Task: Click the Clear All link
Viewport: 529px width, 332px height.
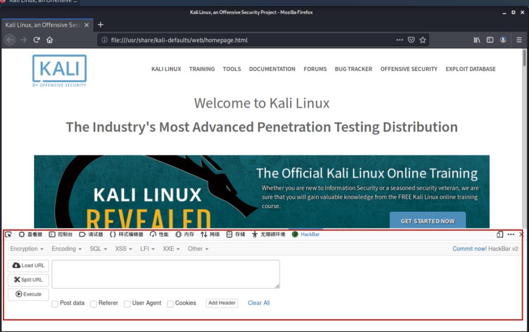Action: coord(259,303)
